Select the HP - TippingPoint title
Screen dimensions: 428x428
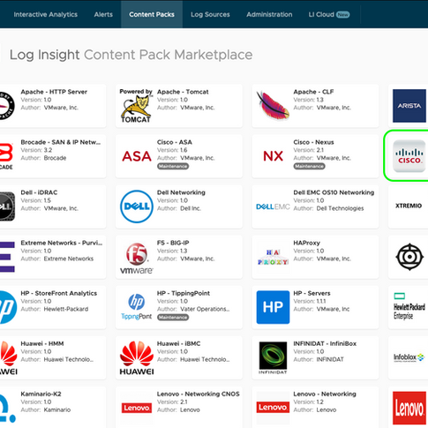(184, 293)
